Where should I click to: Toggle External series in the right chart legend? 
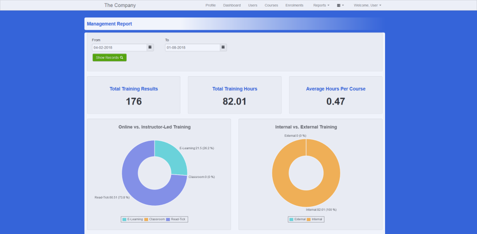click(299, 219)
